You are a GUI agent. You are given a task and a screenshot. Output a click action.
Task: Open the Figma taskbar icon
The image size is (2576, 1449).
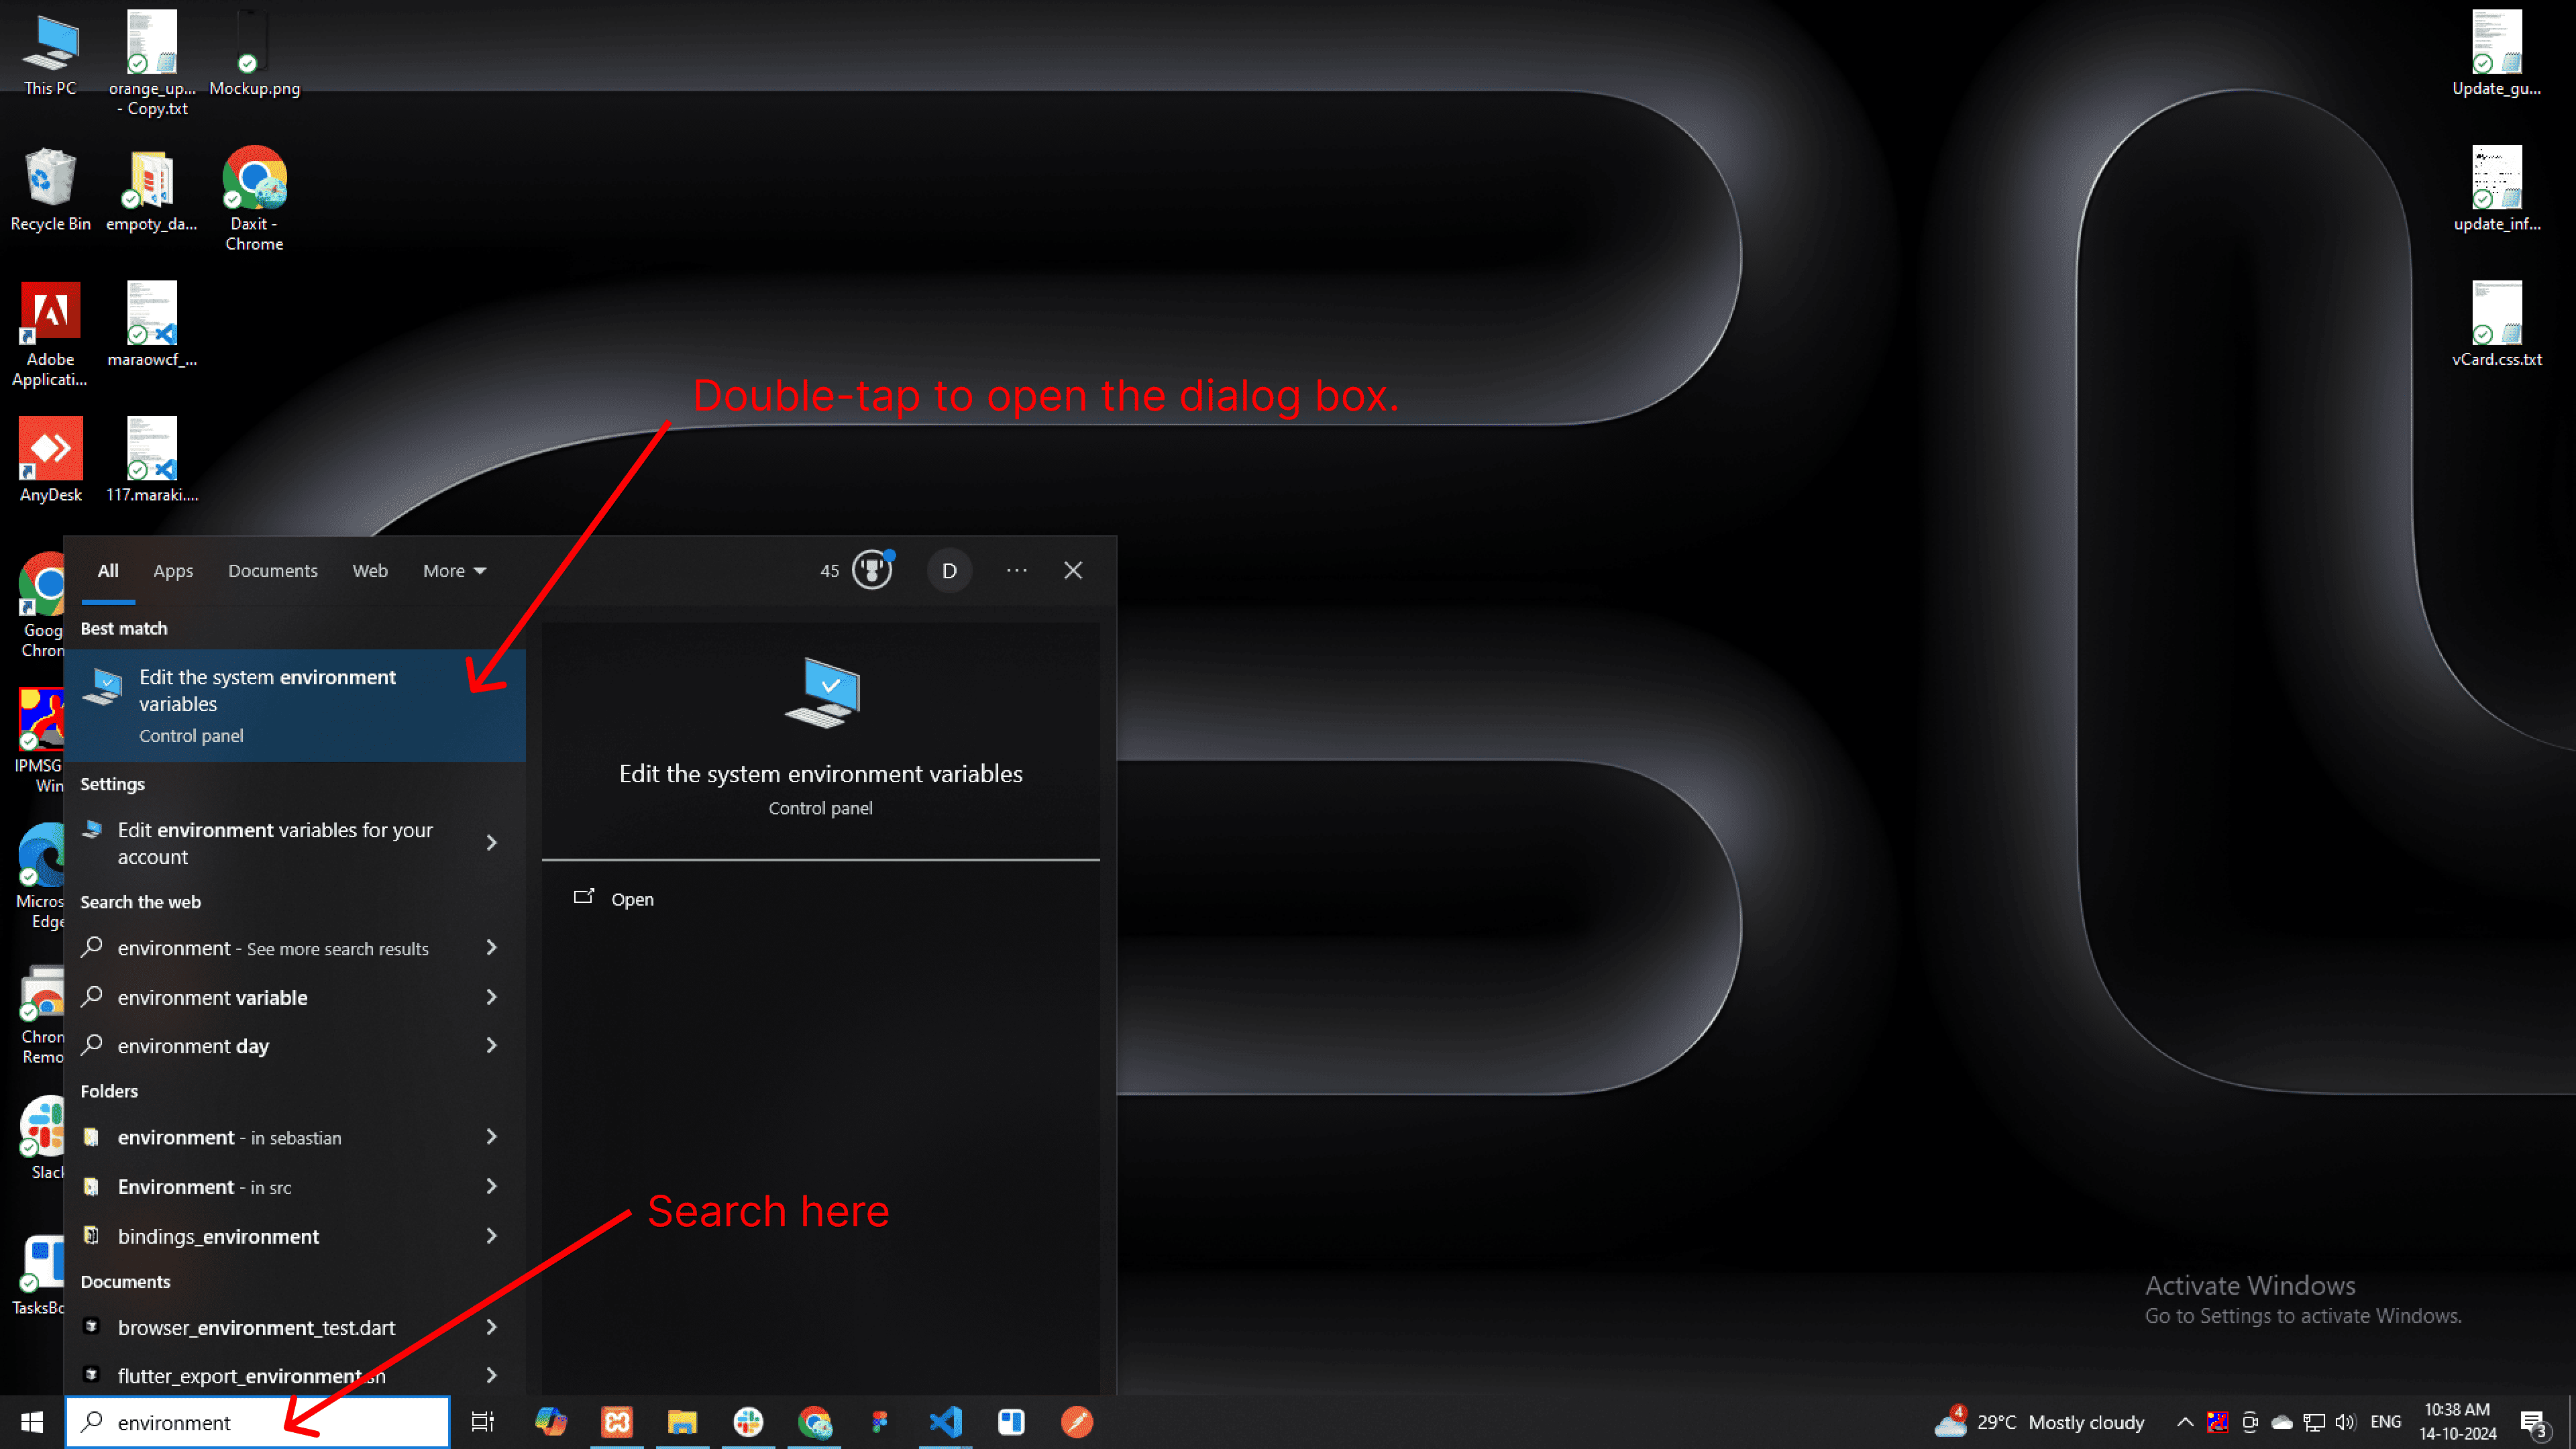point(879,1422)
